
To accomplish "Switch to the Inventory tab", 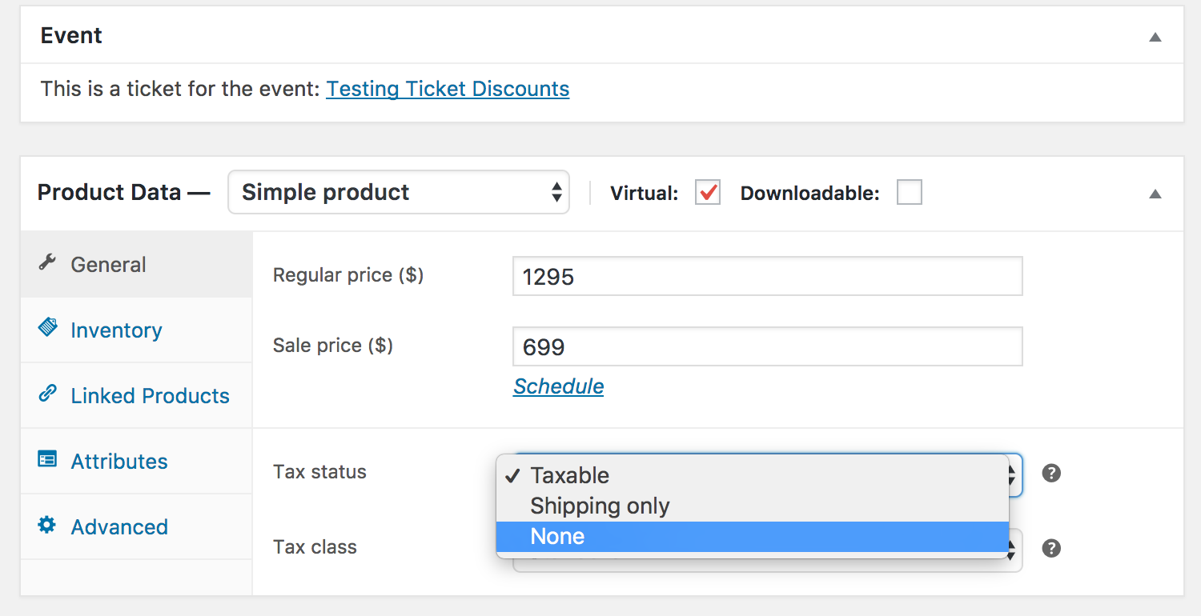I will (x=116, y=329).
